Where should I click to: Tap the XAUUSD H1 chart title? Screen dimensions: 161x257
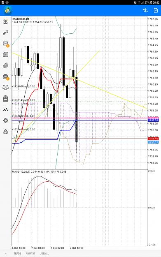tap(21, 19)
